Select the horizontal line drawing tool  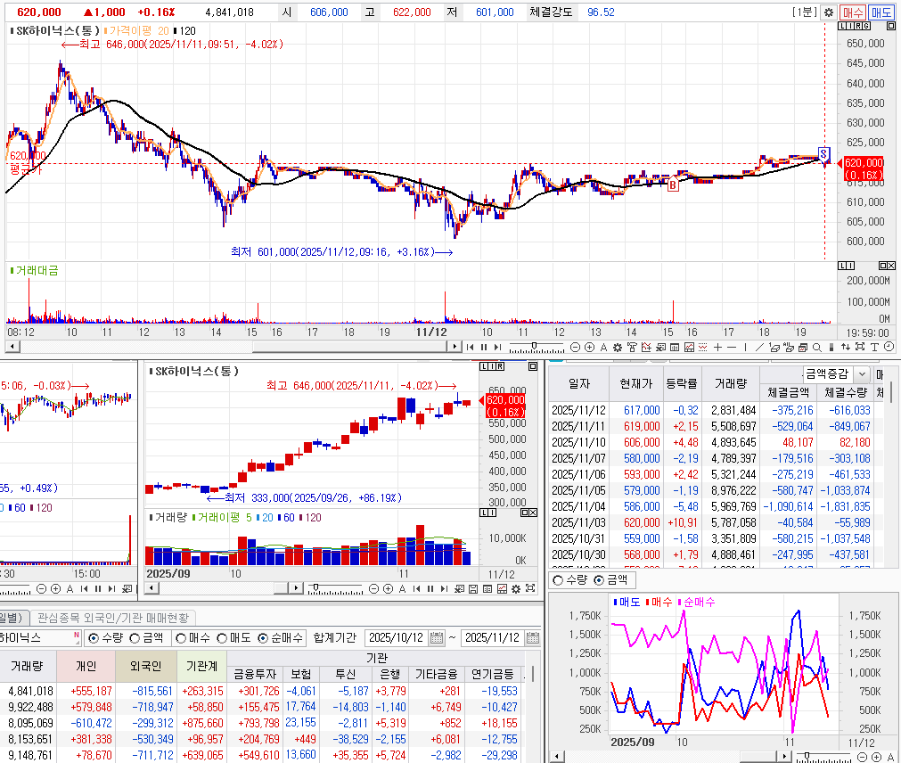732,347
